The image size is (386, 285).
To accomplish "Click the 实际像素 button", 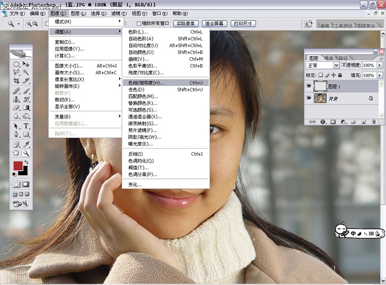I will pos(186,23).
